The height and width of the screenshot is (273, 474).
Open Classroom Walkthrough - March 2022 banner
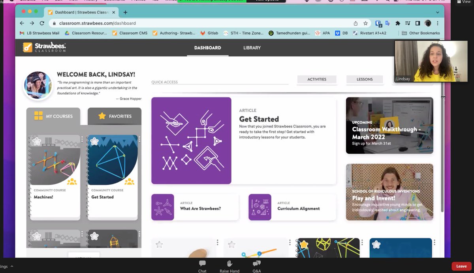click(389, 125)
